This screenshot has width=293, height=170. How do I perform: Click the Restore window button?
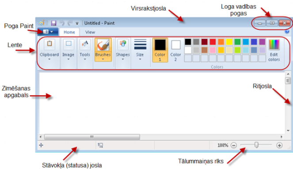pos(272,23)
